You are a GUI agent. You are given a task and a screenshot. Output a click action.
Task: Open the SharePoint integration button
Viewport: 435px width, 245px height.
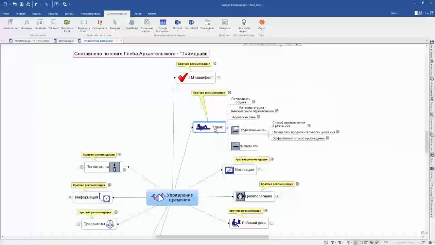tap(192, 25)
